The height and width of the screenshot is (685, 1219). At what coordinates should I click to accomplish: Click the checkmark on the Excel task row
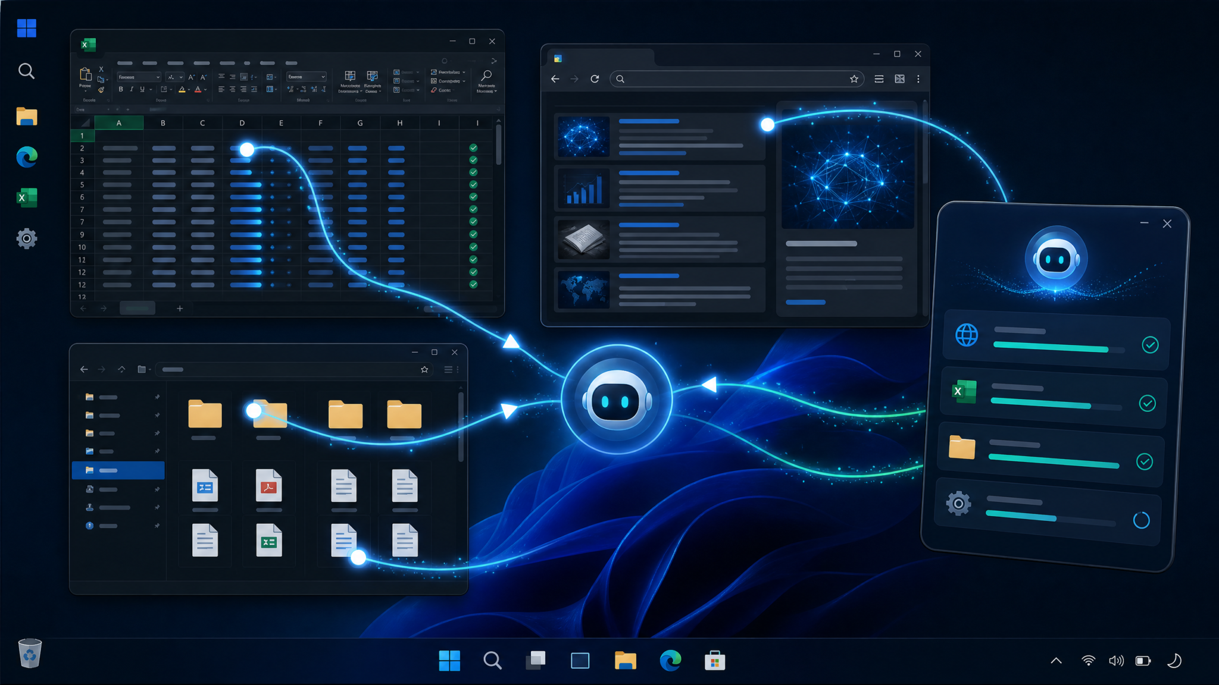[1148, 403]
